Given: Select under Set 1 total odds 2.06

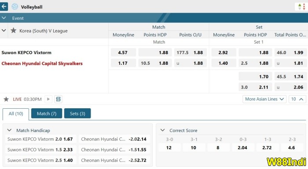Looking at the screenshot, I should click(291, 87).
